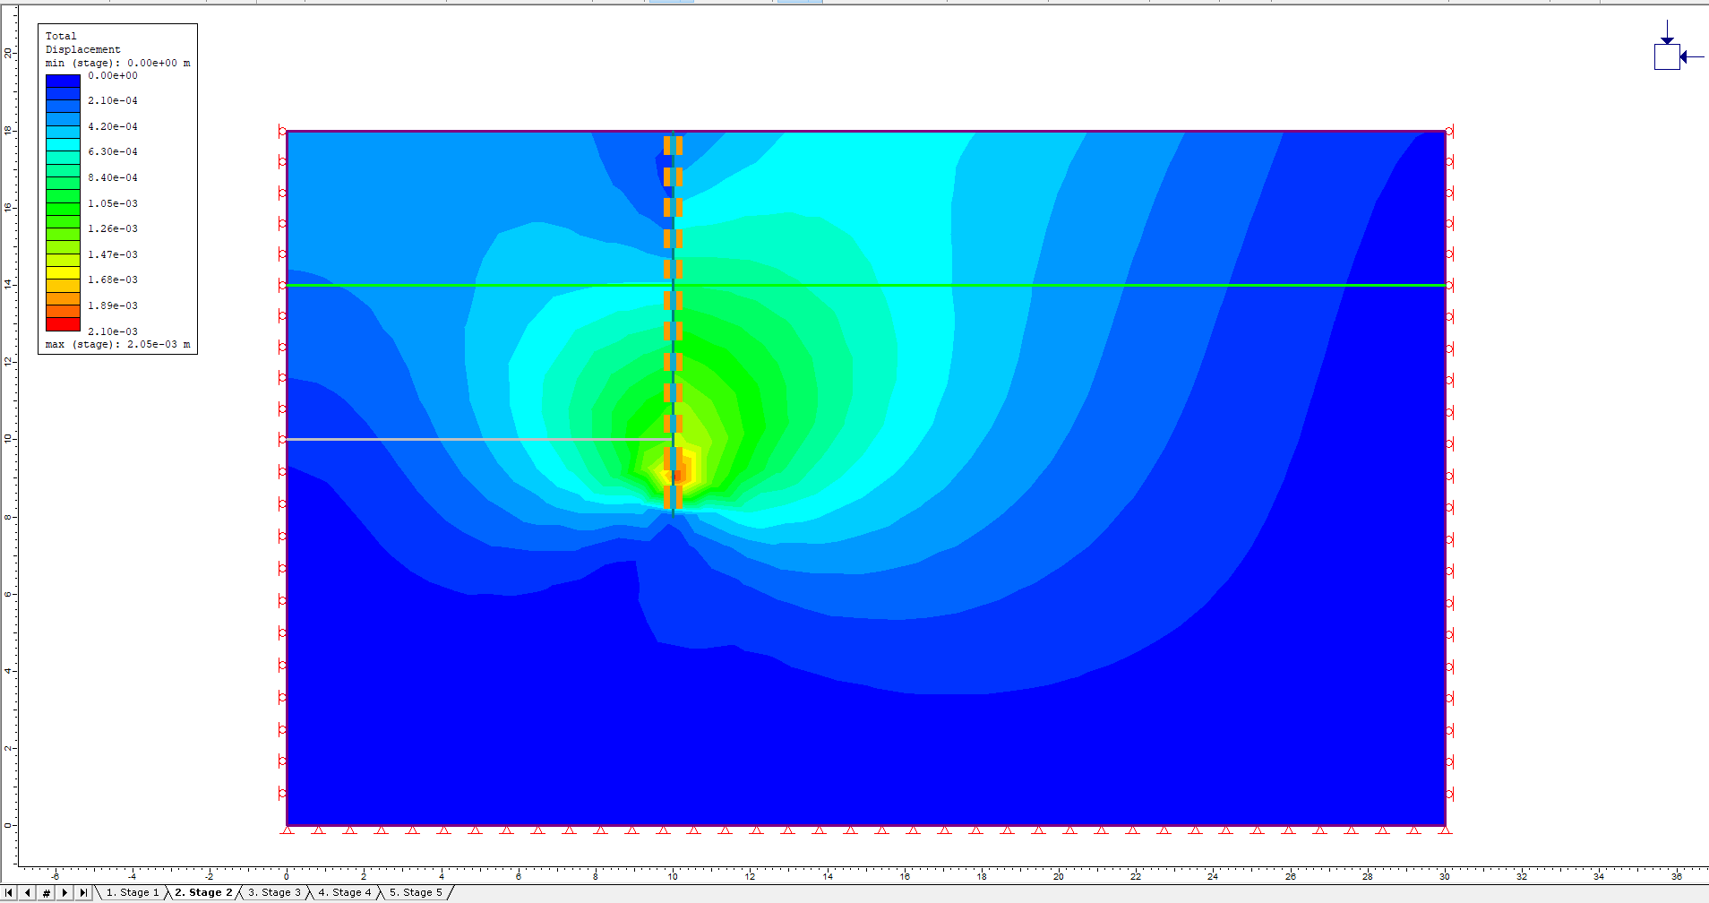The height and width of the screenshot is (903, 1709).
Task: Click the # stage number button
Action: coord(47,892)
